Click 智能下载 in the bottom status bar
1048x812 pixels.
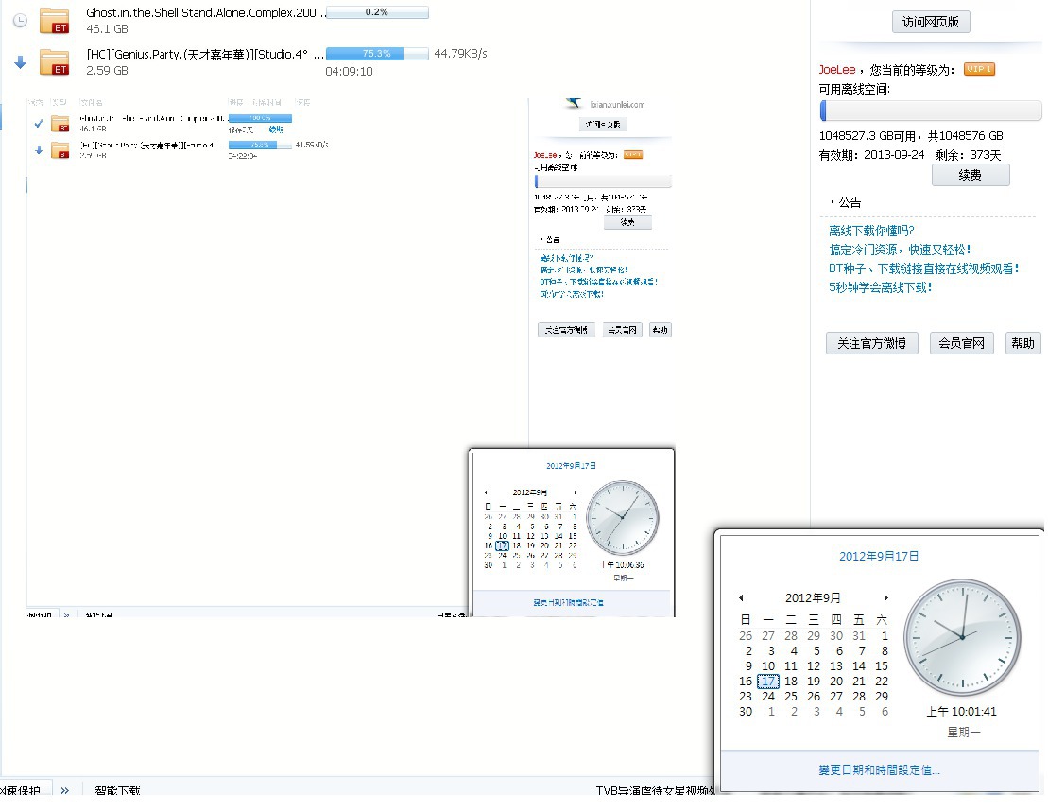[117, 790]
